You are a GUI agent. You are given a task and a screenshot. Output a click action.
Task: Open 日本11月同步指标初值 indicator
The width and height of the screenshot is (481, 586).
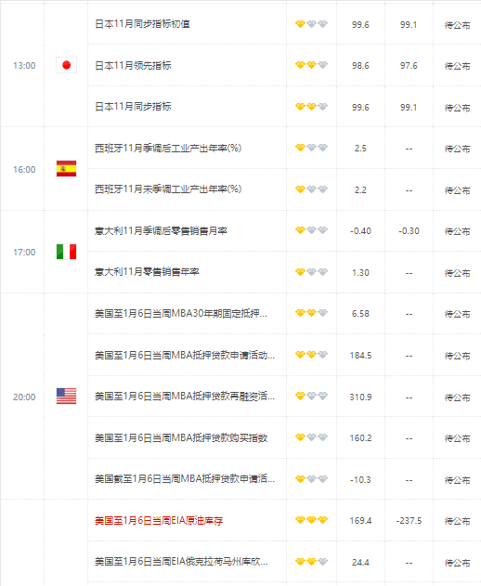142,24
